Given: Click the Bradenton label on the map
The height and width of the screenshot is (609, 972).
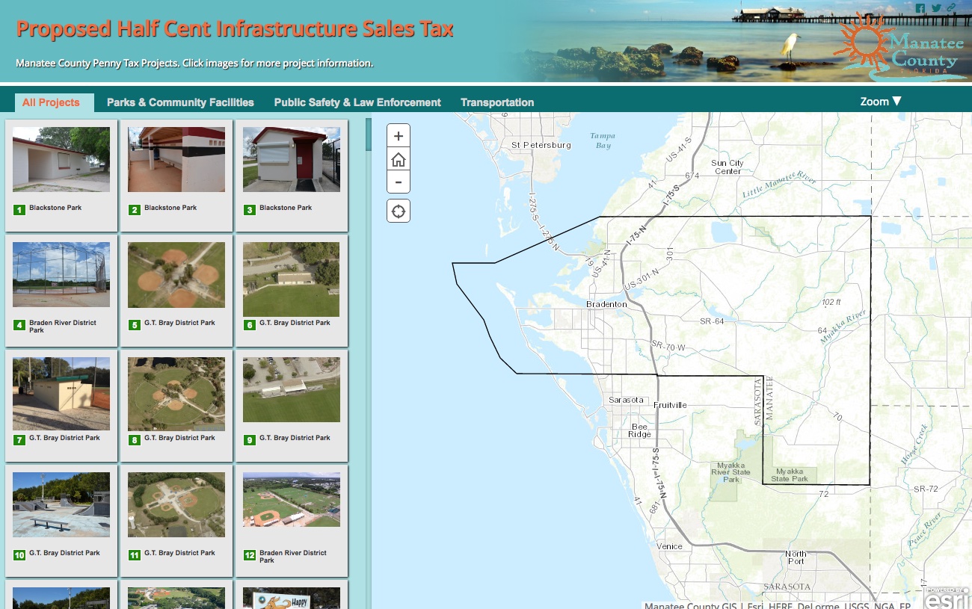Looking at the screenshot, I should tap(606, 305).
